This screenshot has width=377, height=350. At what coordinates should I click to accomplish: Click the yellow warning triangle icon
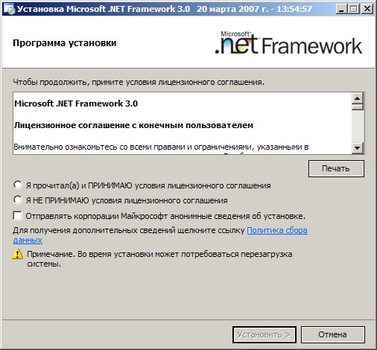[x=18, y=255]
